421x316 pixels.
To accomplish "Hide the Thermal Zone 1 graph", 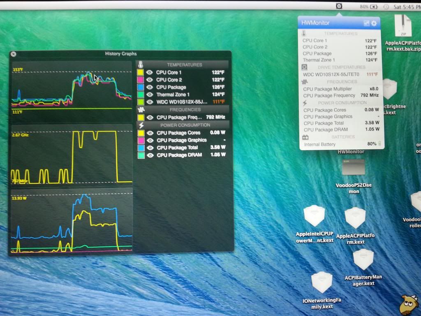I will (150, 95).
